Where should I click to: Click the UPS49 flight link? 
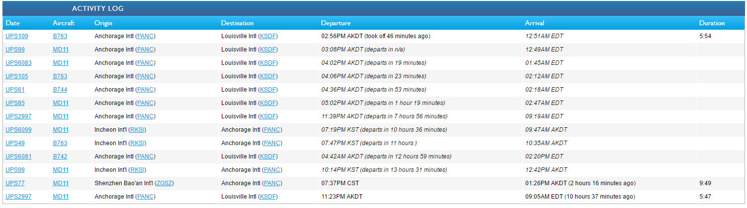tap(15, 143)
